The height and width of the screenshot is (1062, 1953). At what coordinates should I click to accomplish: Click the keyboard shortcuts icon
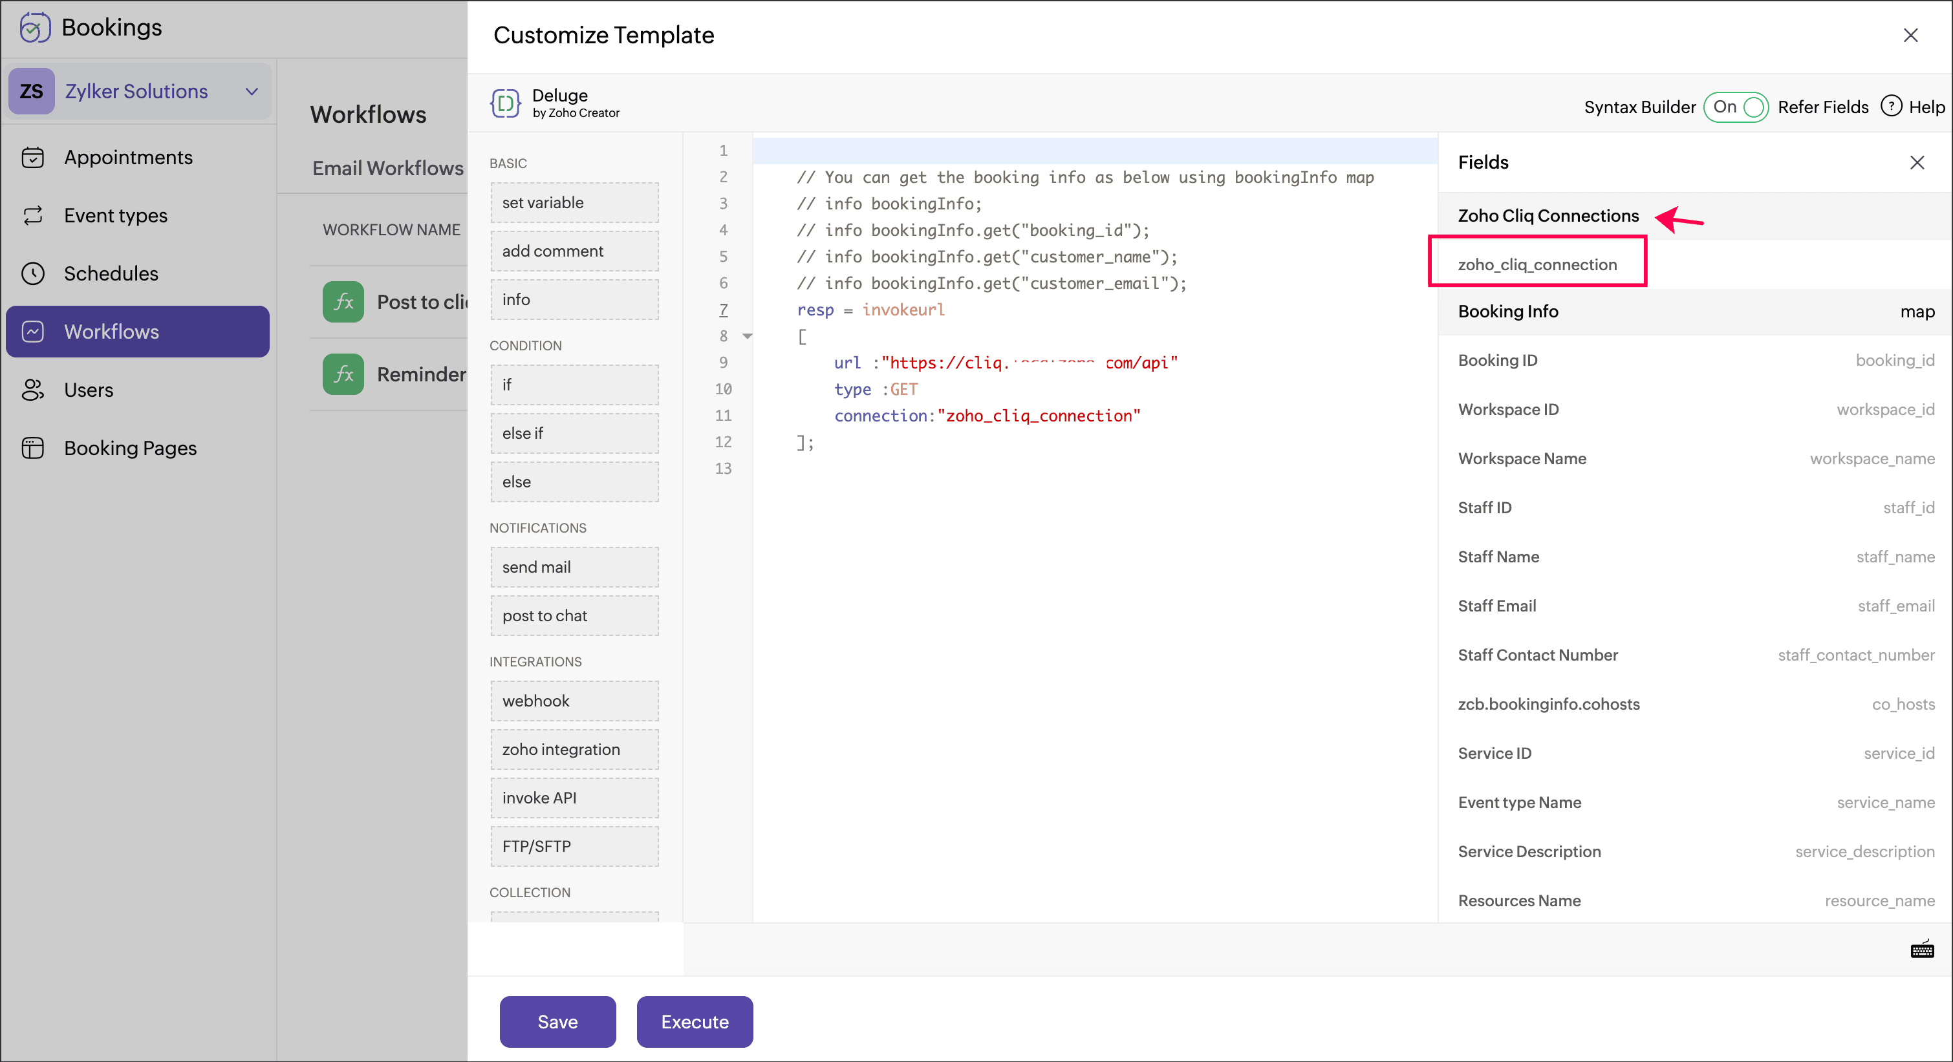pos(1922,949)
